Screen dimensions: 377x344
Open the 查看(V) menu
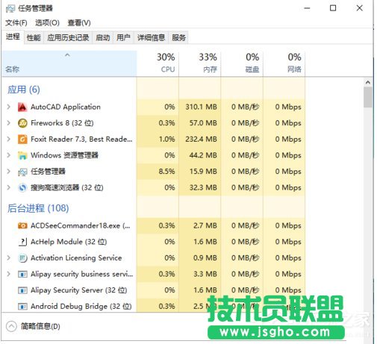79,23
